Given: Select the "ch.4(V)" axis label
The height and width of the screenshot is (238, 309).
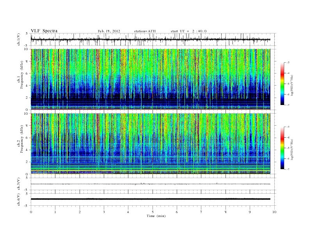Looking at the screenshot, I should tap(19, 199).
